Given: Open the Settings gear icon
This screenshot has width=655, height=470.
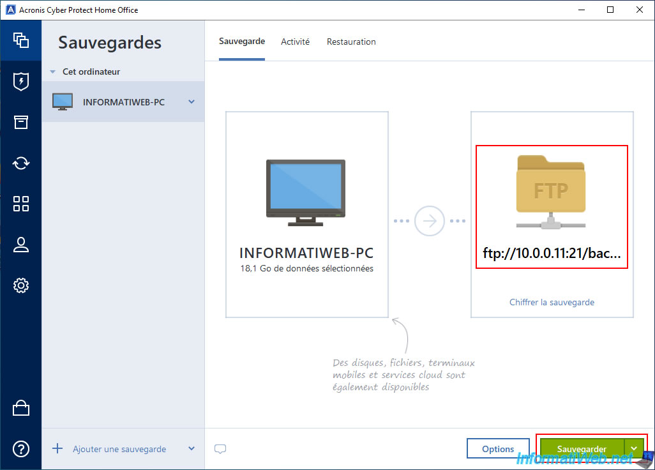Looking at the screenshot, I should click(x=21, y=285).
